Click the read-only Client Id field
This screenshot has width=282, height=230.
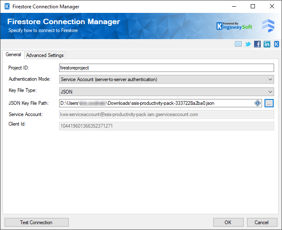(x=167, y=126)
